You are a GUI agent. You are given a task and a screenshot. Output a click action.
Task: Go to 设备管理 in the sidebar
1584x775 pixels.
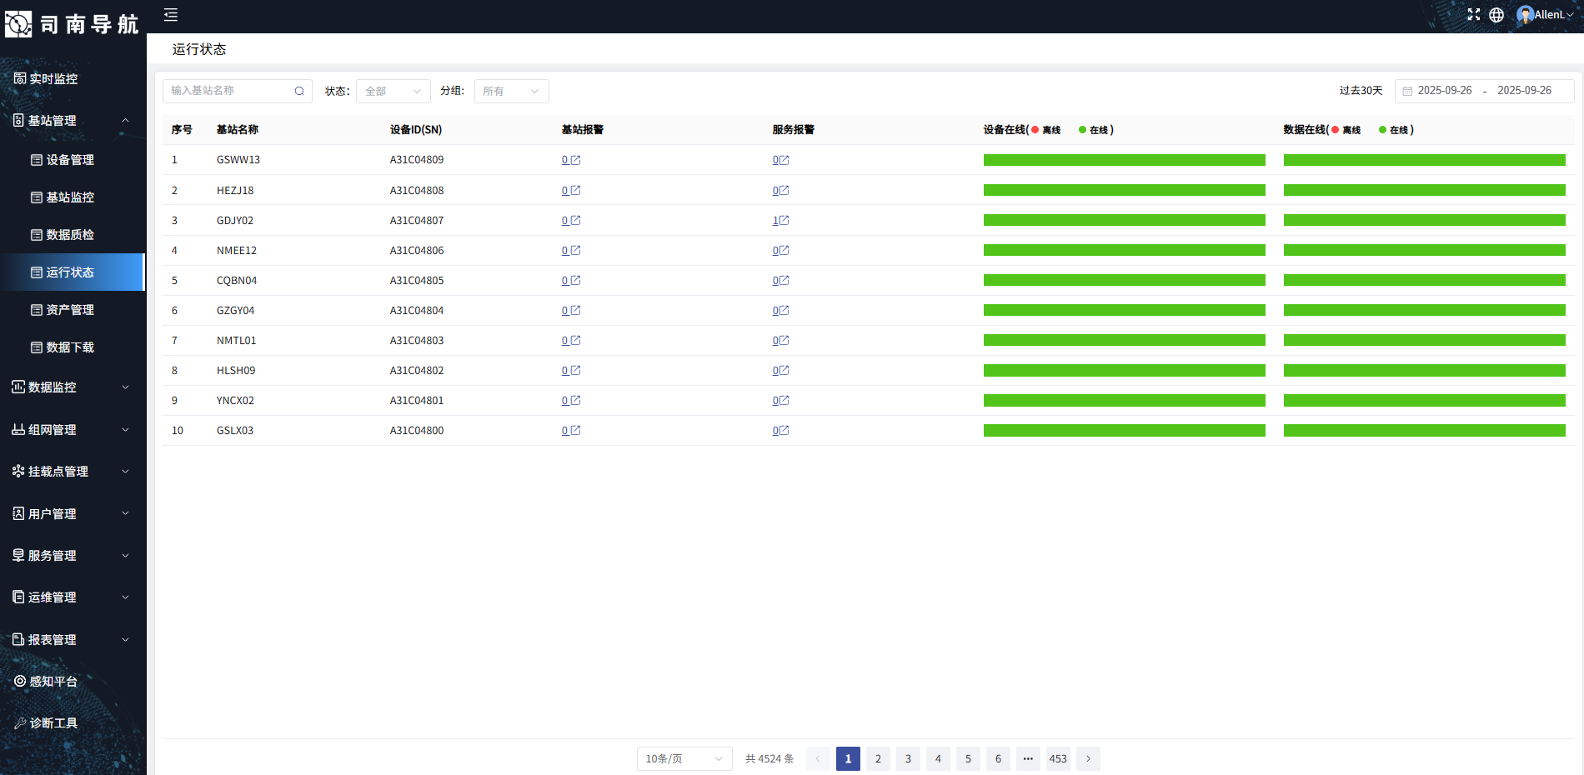[70, 159]
